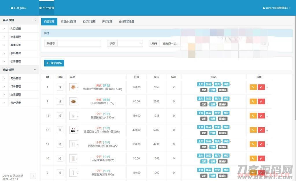Open the 评价管理 tab
The image size is (296, 181).
[107, 21]
